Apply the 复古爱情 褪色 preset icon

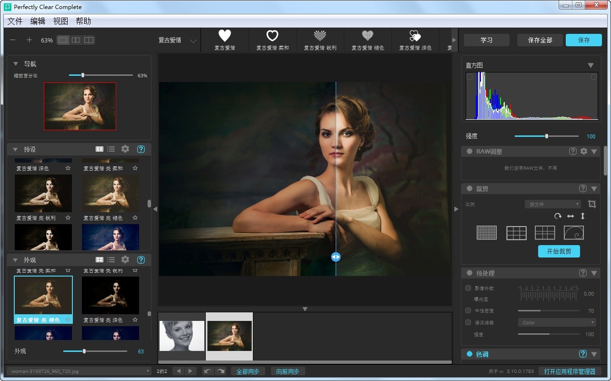click(368, 40)
